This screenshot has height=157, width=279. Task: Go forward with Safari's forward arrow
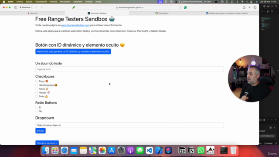[x=41, y=7]
